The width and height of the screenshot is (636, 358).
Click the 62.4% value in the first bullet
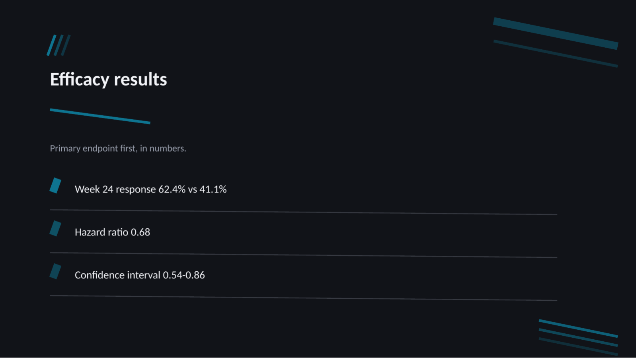click(172, 189)
